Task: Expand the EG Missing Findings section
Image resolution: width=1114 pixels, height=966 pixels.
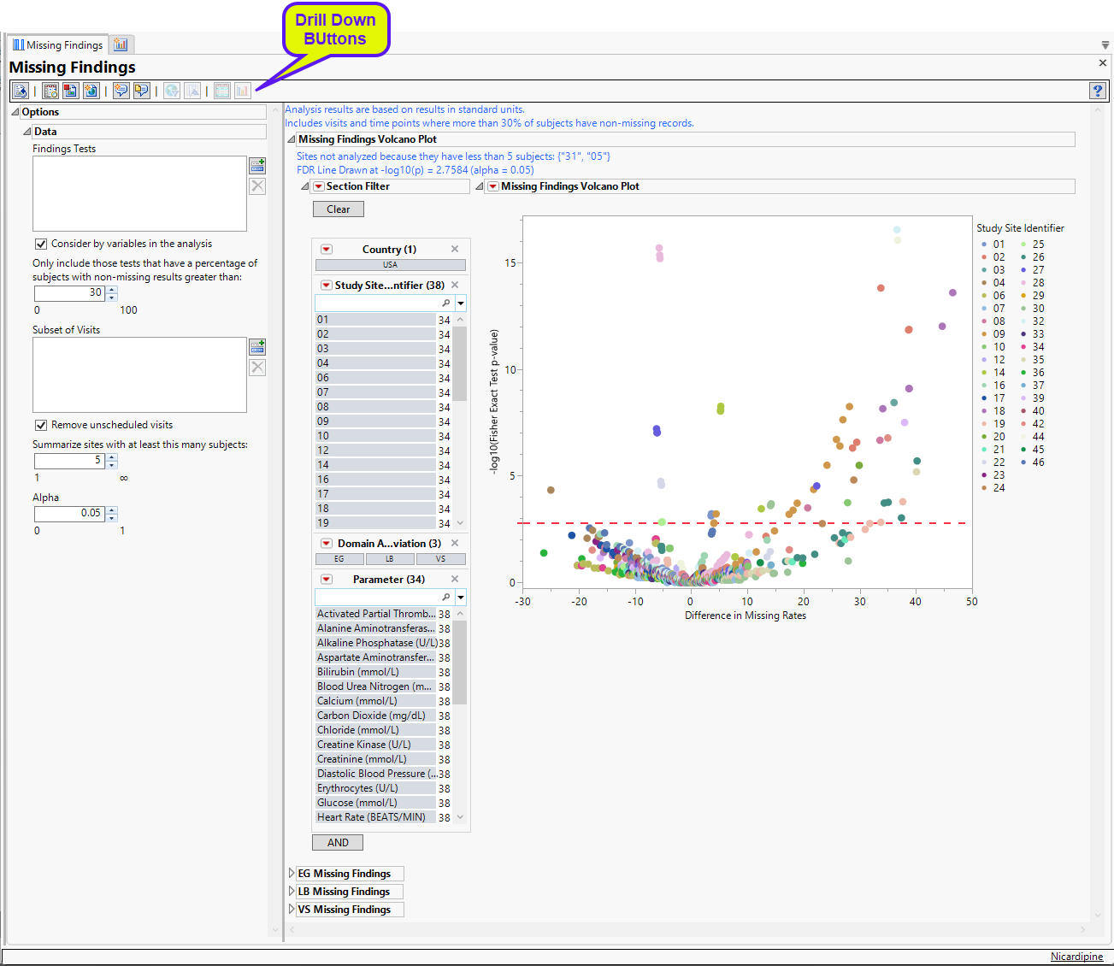Action: [x=292, y=874]
